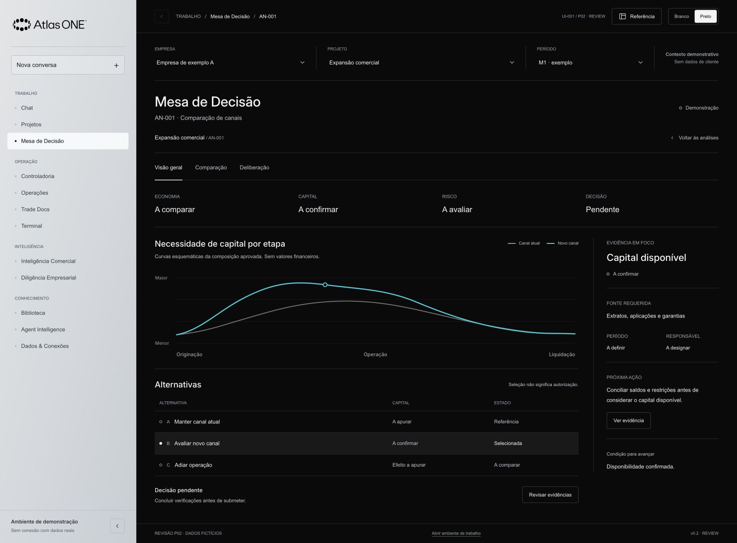
Task: Switch to the Comparação tab
Action: click(x=211, y=168)
